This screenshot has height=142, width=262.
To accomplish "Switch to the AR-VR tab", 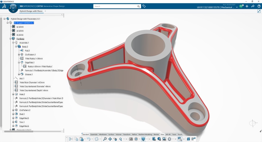I will tap(168, 134).
